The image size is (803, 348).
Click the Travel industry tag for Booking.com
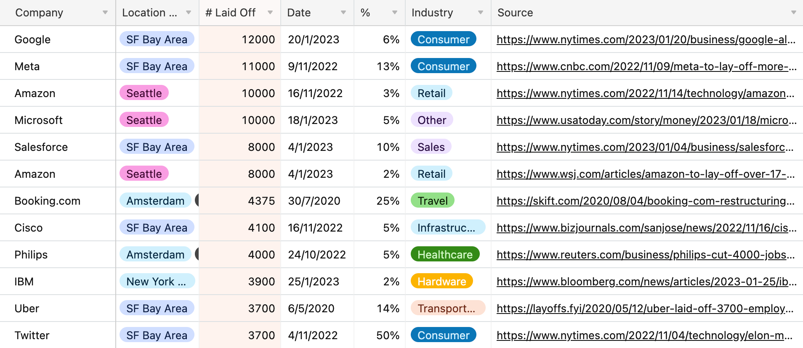click(x=433, y=200)
